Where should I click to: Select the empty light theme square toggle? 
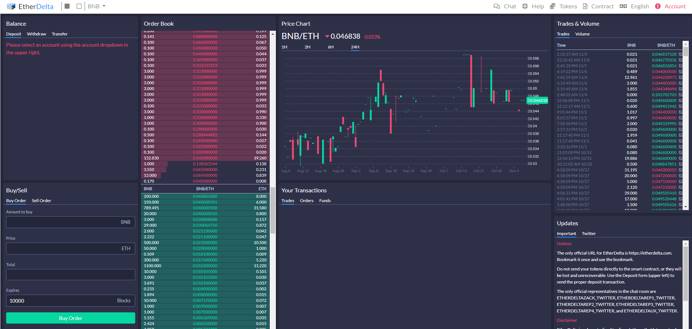pyautogui.click(x=79, y=6)
